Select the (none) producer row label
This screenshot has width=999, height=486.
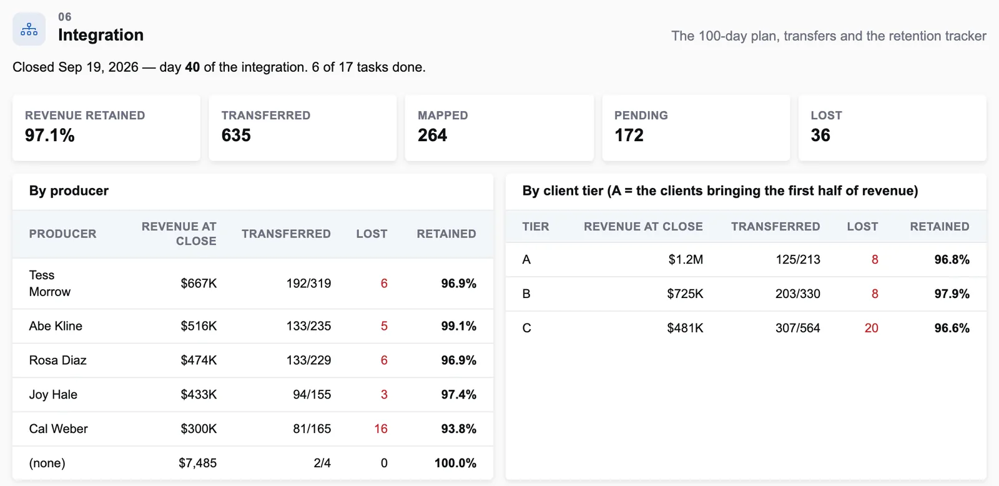pyautogui.click(x=47, y=463)
